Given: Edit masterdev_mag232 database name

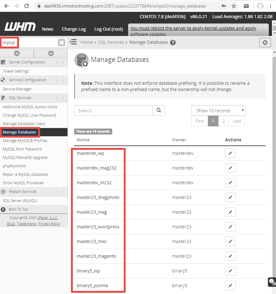Looking at the screenshot, I should 230,168.
